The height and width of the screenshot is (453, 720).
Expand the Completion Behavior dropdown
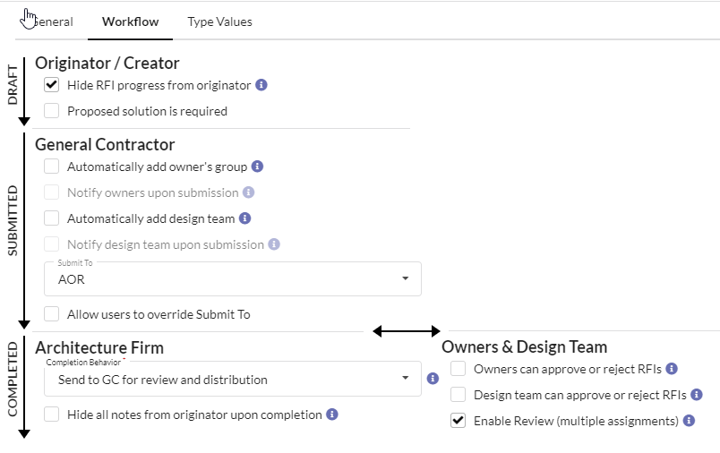tap(232, 379)
